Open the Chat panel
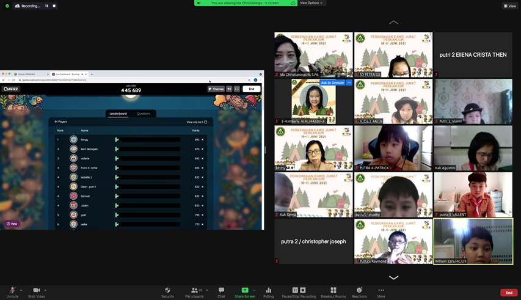The image size is (521, 300). coord(221,291)
